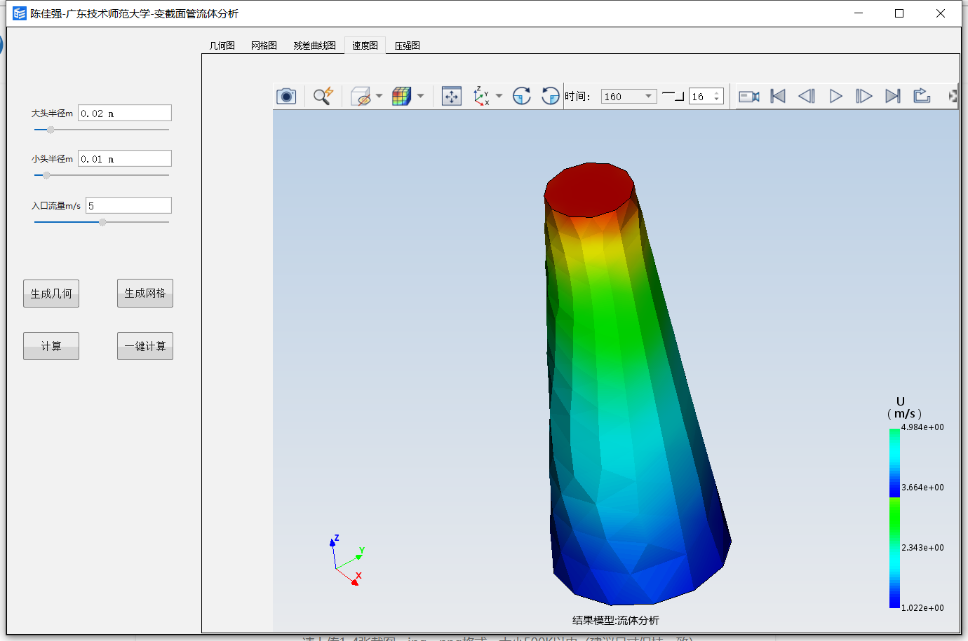This screenshot has width=968, height=641.
Task: Click the application icon in title bar
Action: [x=20, y=13]
